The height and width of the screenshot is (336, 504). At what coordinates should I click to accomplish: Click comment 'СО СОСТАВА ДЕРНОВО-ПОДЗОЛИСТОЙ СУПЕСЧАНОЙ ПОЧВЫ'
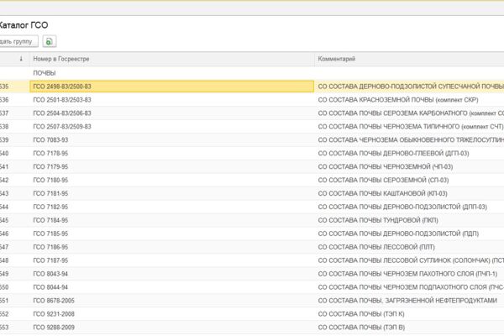tap(411, 87)
